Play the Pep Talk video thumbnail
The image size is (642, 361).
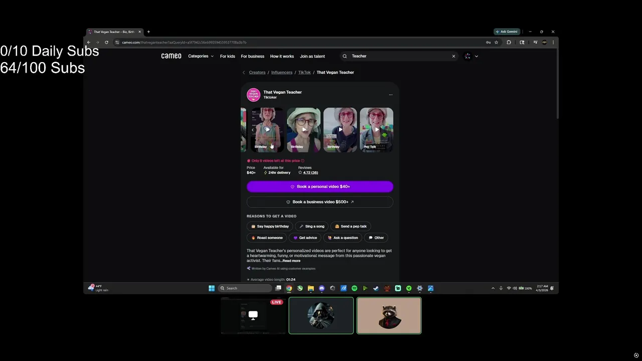pyautogui.click(x=377, y=129)
